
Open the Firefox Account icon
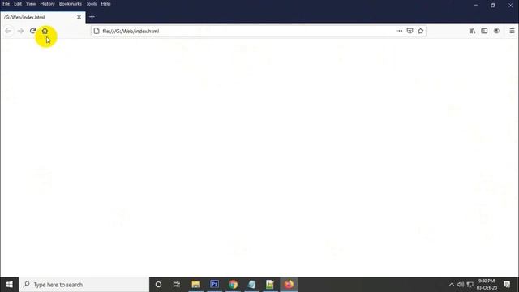496,31
